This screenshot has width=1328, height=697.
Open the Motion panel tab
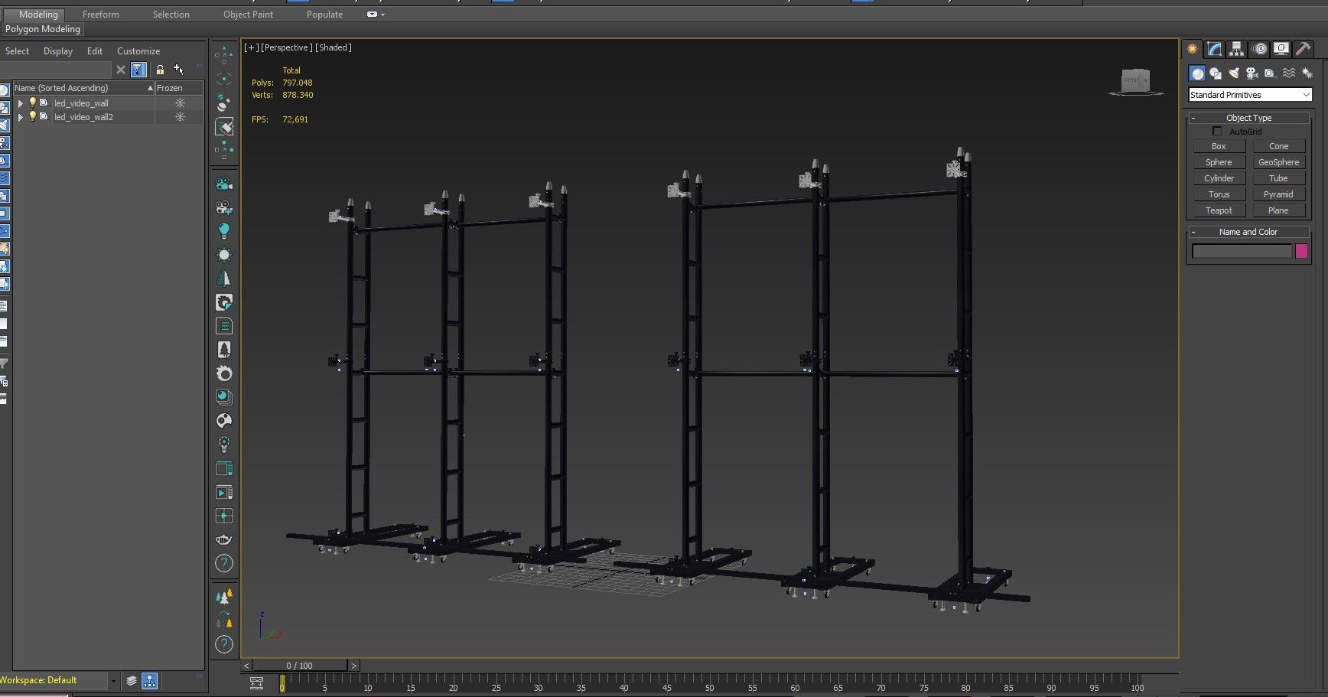coord(1260,49)
